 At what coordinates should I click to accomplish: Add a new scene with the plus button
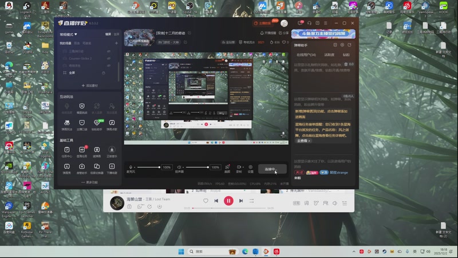(x=116, y=44)
